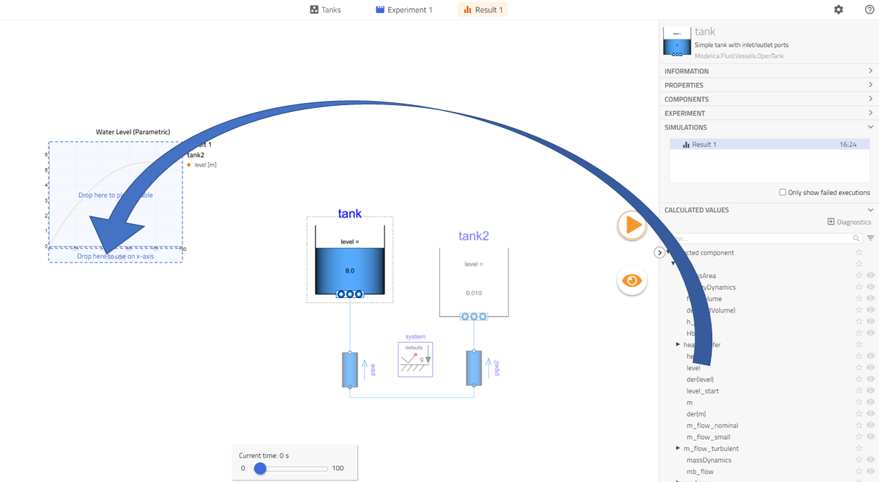Favorite the level variable with its star
The image size is (879, 482).
(859, 368)
